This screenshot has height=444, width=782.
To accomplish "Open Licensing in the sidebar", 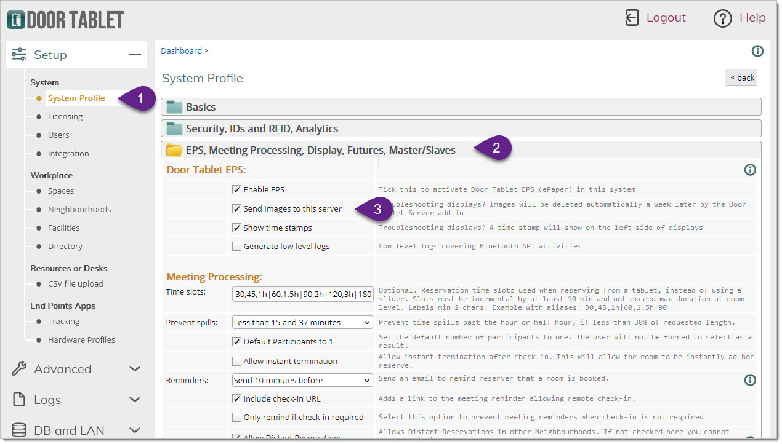I will [65, 117].
